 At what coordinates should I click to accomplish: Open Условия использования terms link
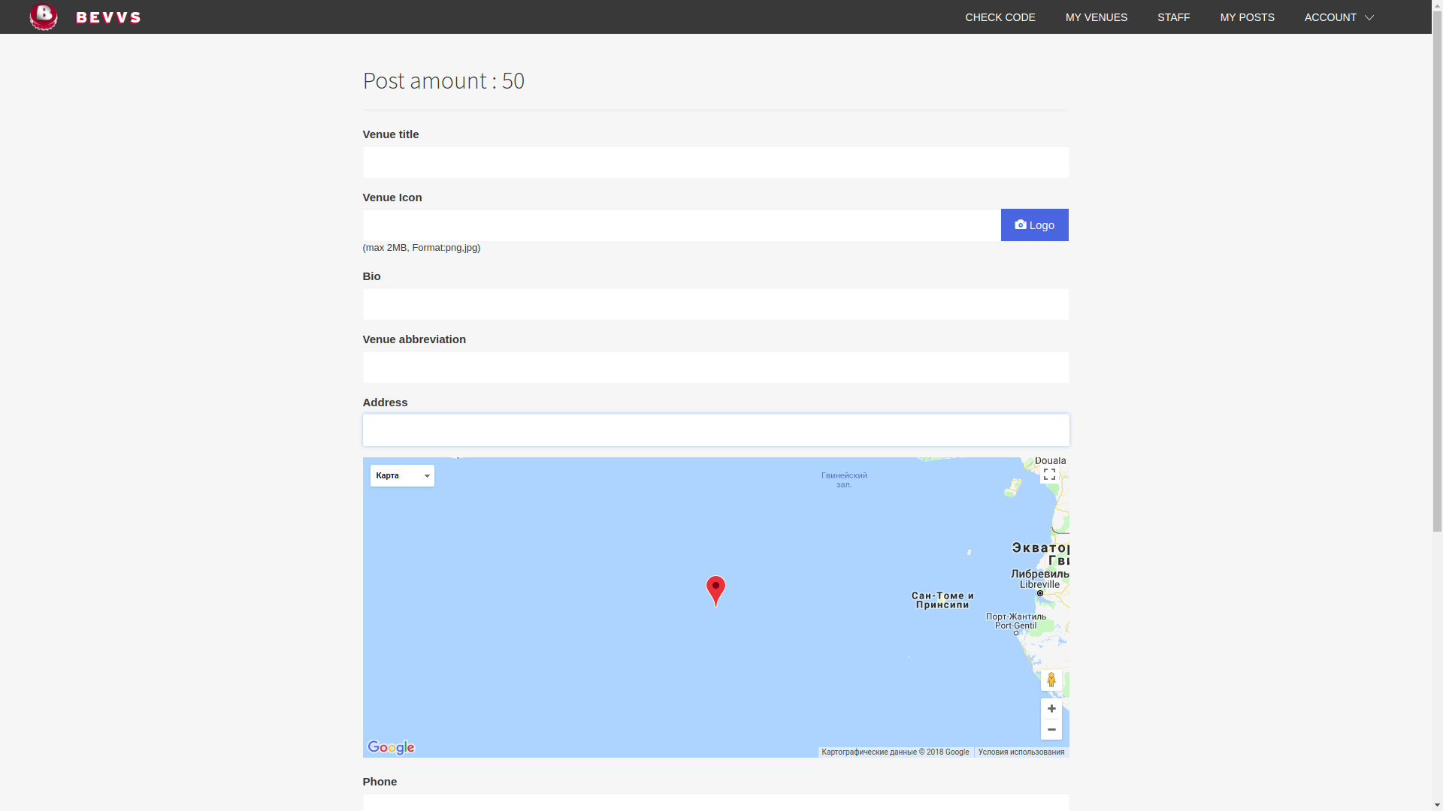coord(1021,752)
